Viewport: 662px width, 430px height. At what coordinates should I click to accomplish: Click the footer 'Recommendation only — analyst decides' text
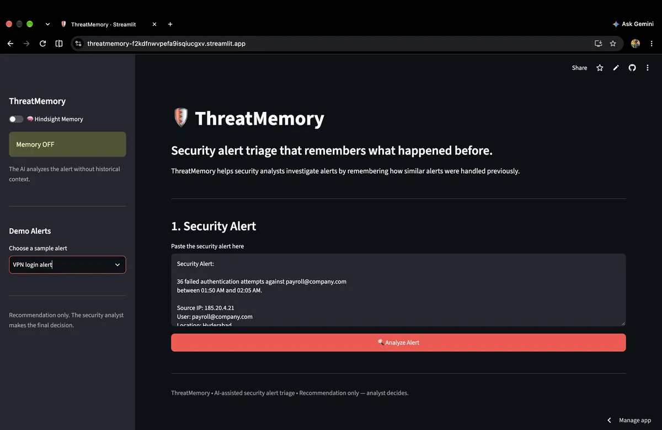354,393
